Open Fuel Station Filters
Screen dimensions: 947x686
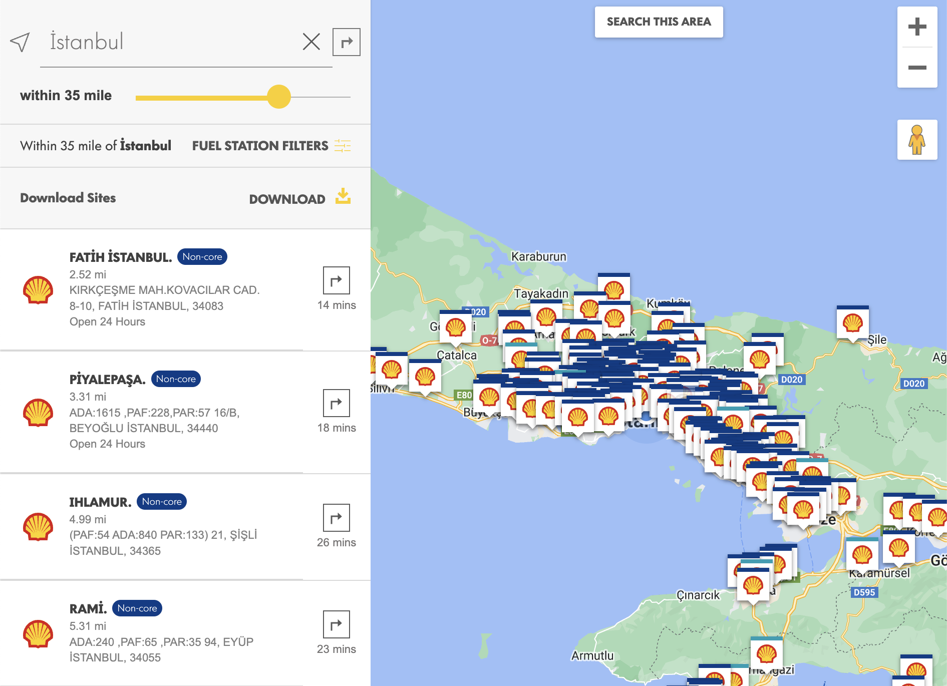[x=270, y=146]
